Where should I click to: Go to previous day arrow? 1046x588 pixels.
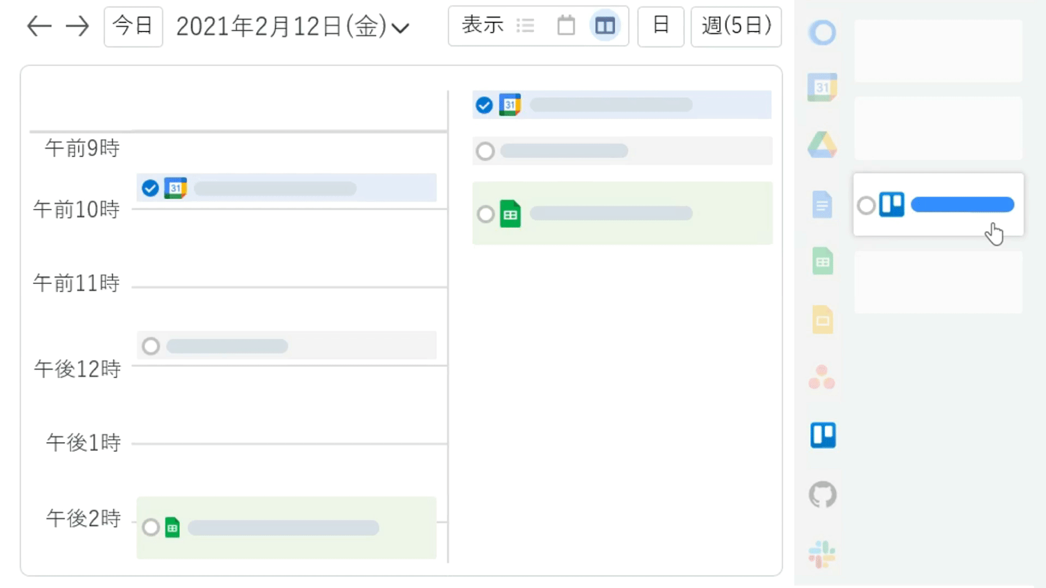39,26
